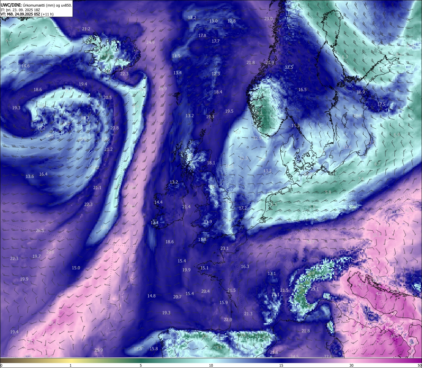The height and width of the screenshot is (368, 422).
Task: Click the 16.3 value label
Action: pyautogui.click(x=245, y=266)
